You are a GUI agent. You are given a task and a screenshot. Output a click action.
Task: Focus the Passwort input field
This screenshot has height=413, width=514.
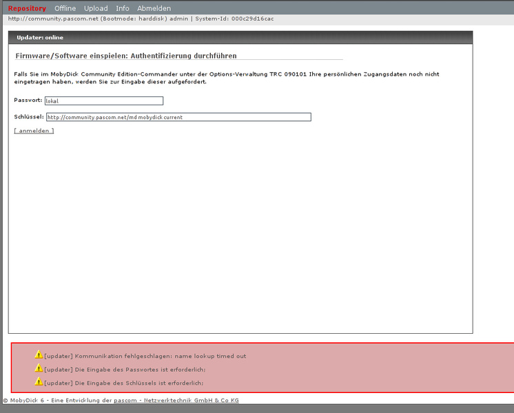[104, 101]
